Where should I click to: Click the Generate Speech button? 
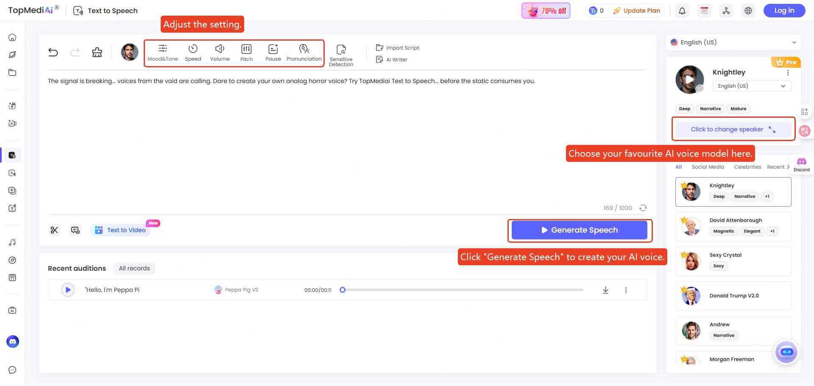[580, 230]
